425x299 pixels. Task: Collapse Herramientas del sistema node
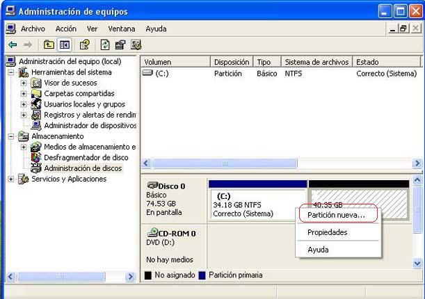point(11,72)
